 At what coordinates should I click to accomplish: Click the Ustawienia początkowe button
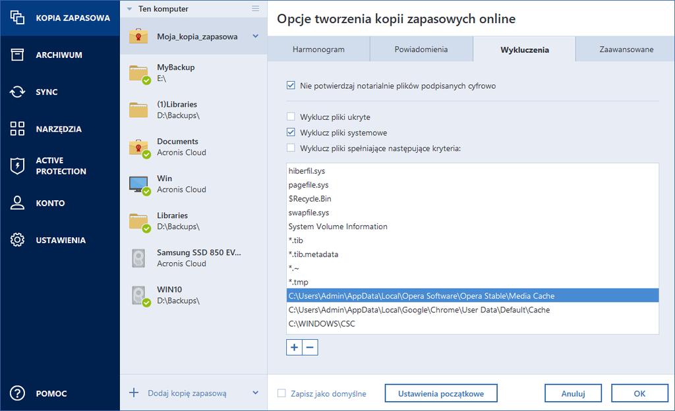[441, 393]
